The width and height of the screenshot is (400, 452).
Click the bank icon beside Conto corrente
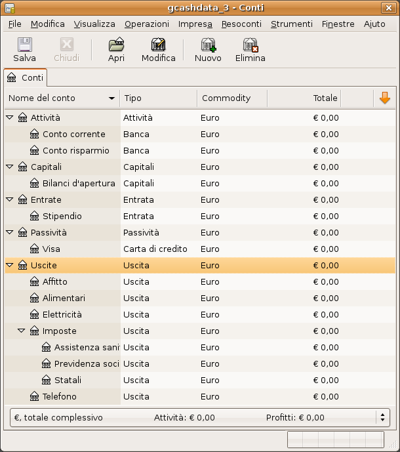[x=35, y=134]
